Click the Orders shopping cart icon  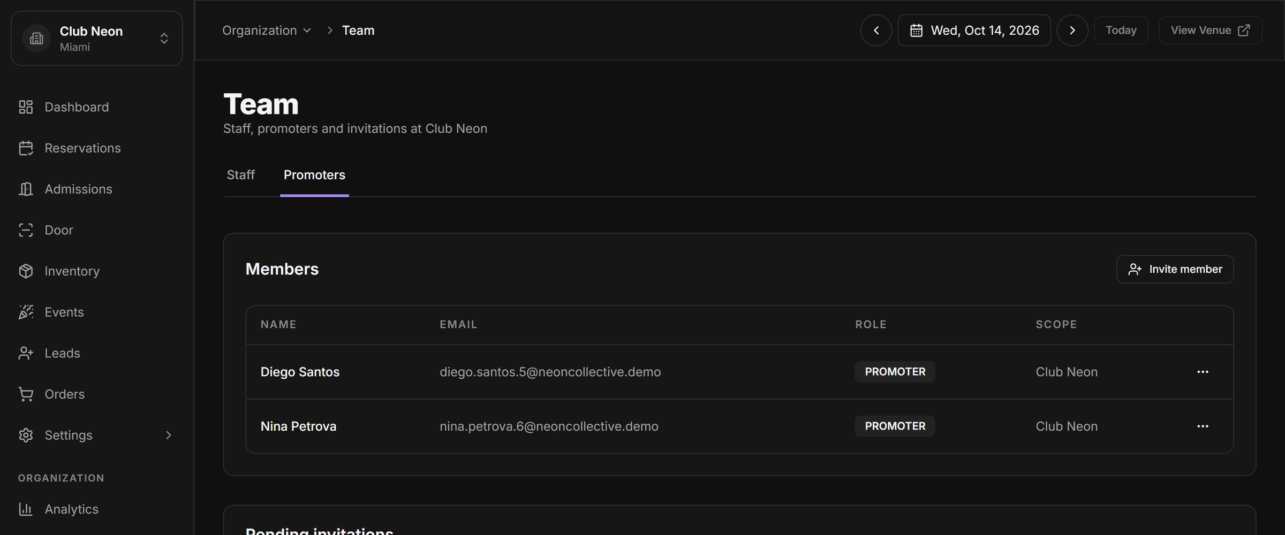pos(26,394)
